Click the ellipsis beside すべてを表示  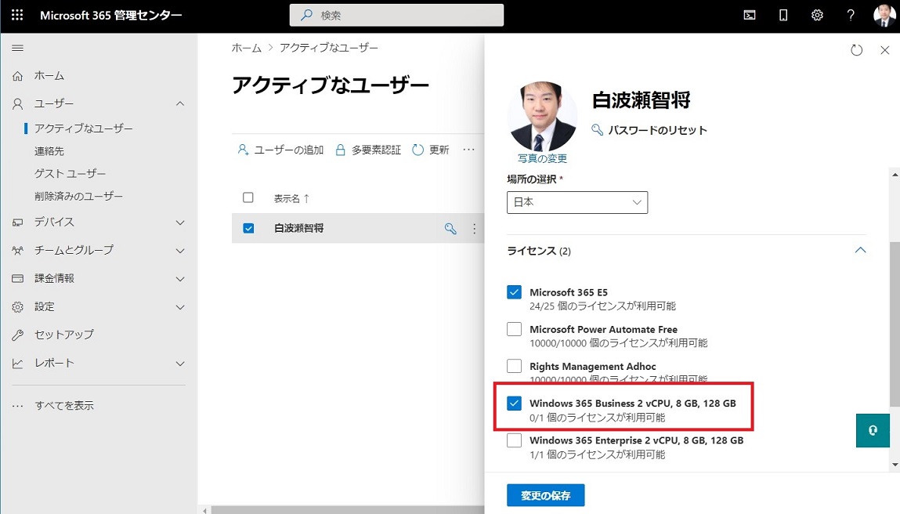tap(18, 406)
